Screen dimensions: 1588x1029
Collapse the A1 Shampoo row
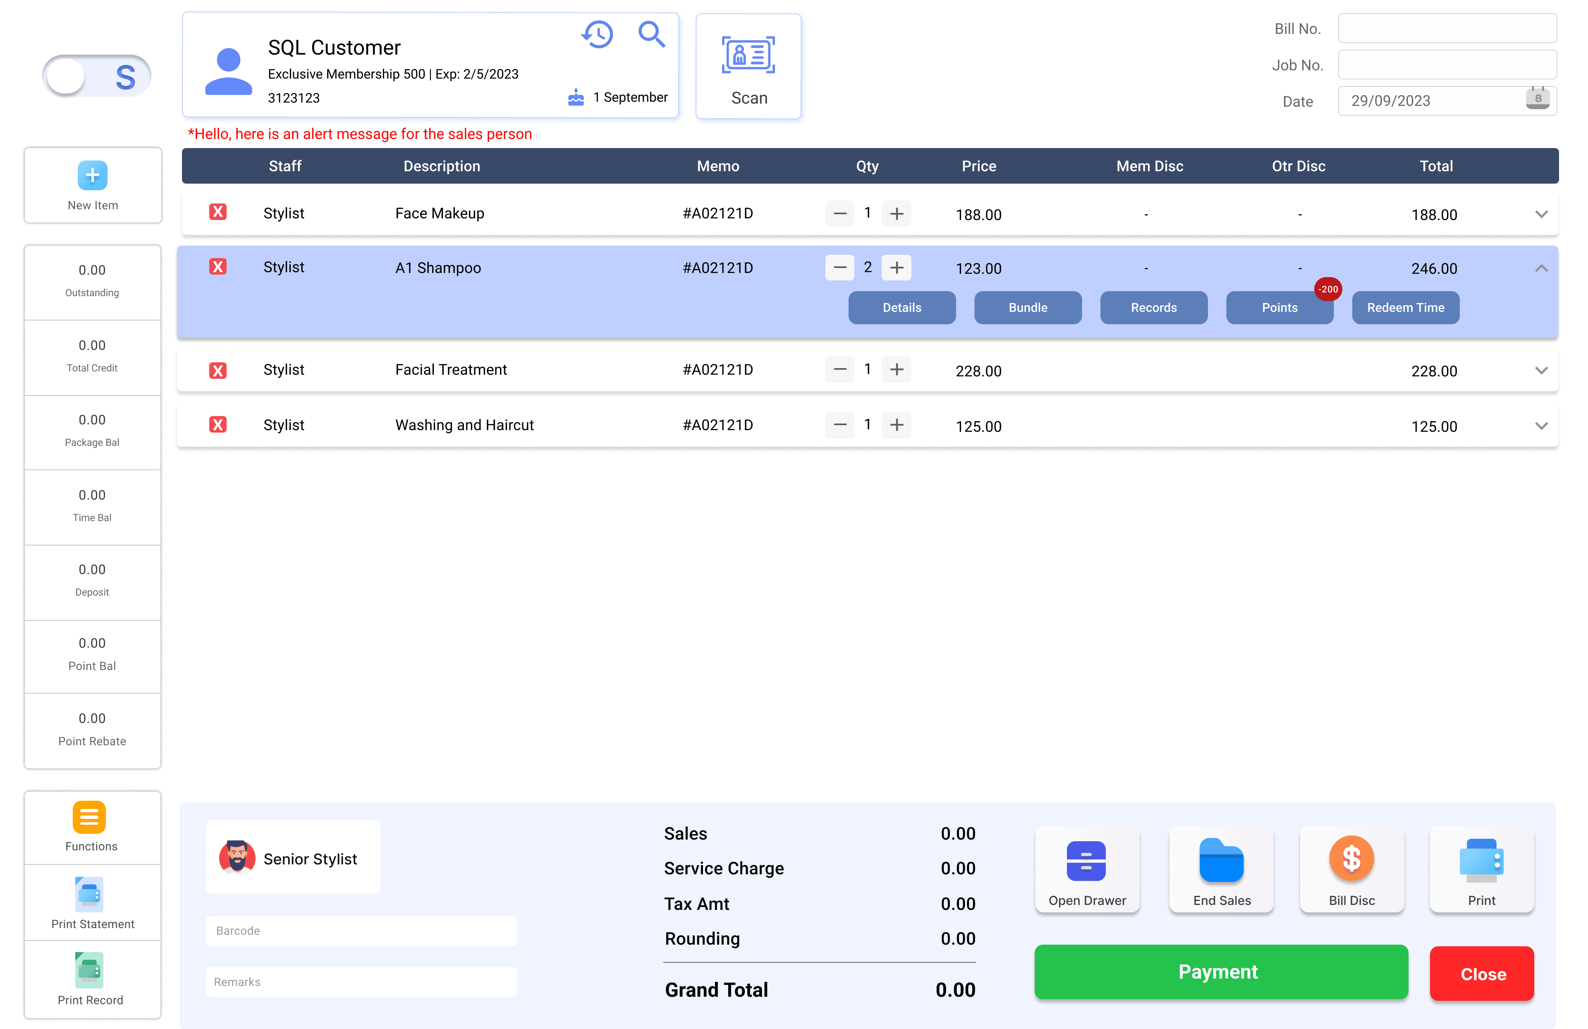pos(1540,268)
